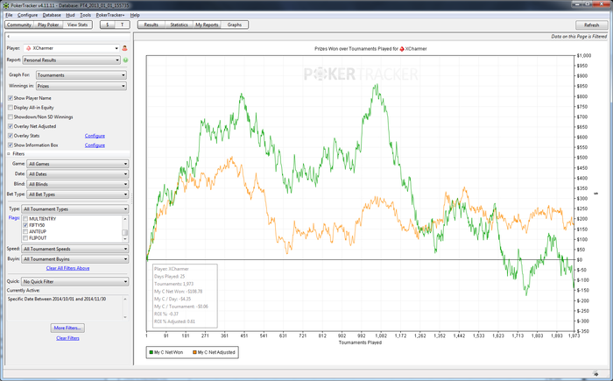The height and width of the screenshot is (381, 613).
Task: Enable Display All-in Equity checkbox
Action: pyautogui.click(x=11, y=108)
